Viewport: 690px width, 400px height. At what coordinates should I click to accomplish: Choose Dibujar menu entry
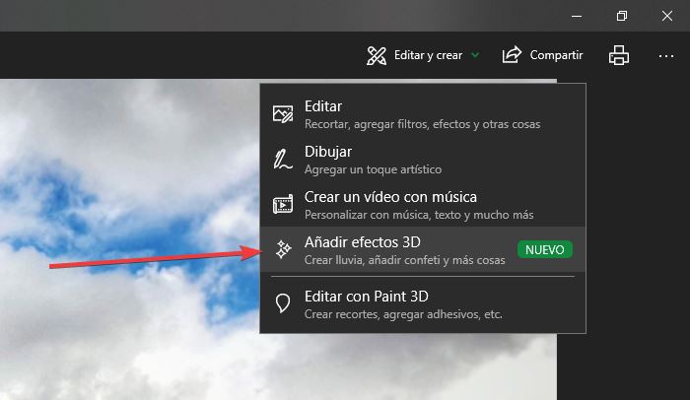point(423,160)
